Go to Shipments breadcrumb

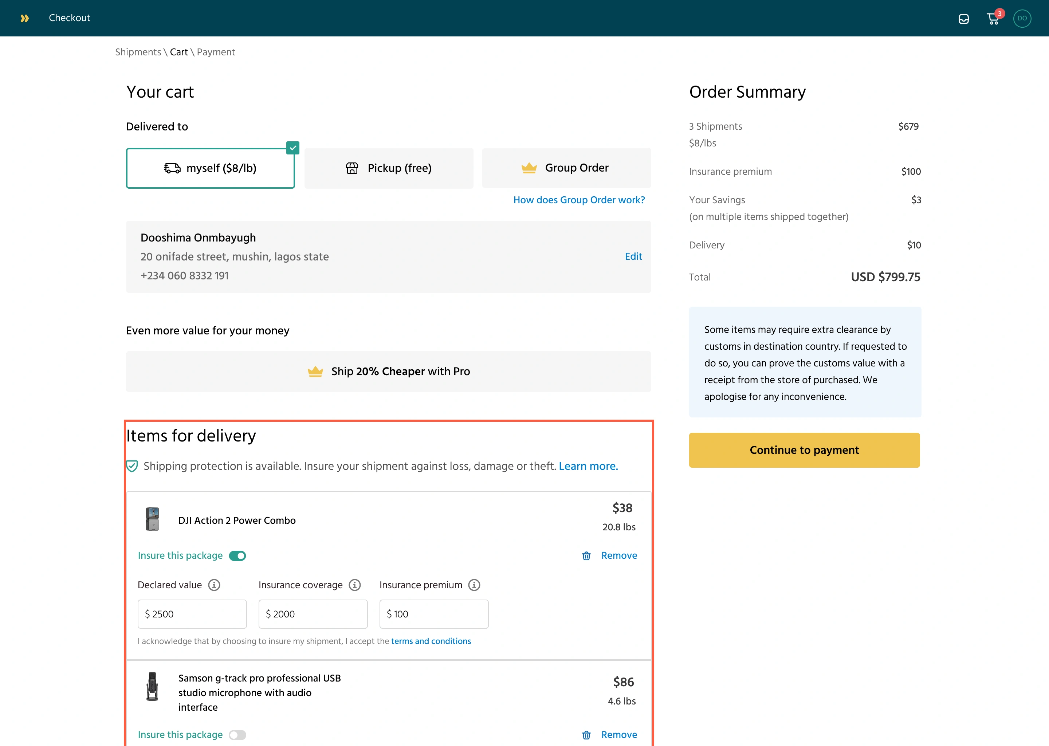138,52
